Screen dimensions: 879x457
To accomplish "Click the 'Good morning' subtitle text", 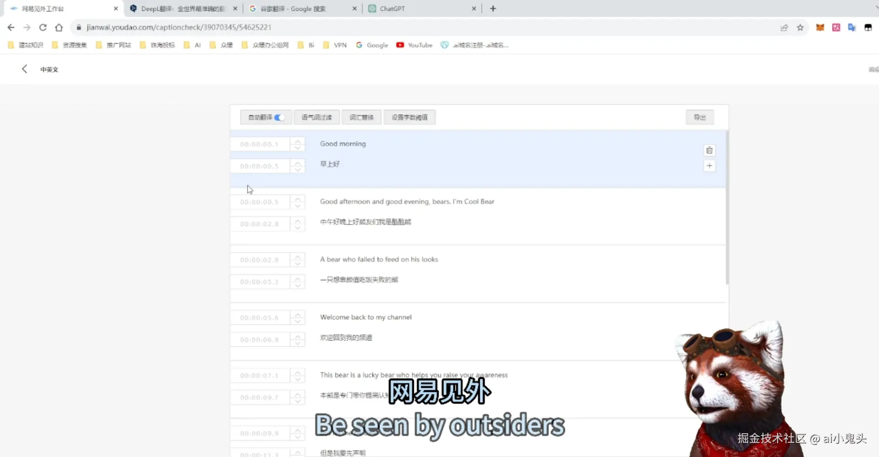I will pyautogui.click(x=343, y=143).
